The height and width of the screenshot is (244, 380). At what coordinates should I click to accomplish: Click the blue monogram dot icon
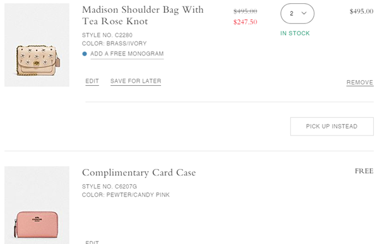click(85, 54)
